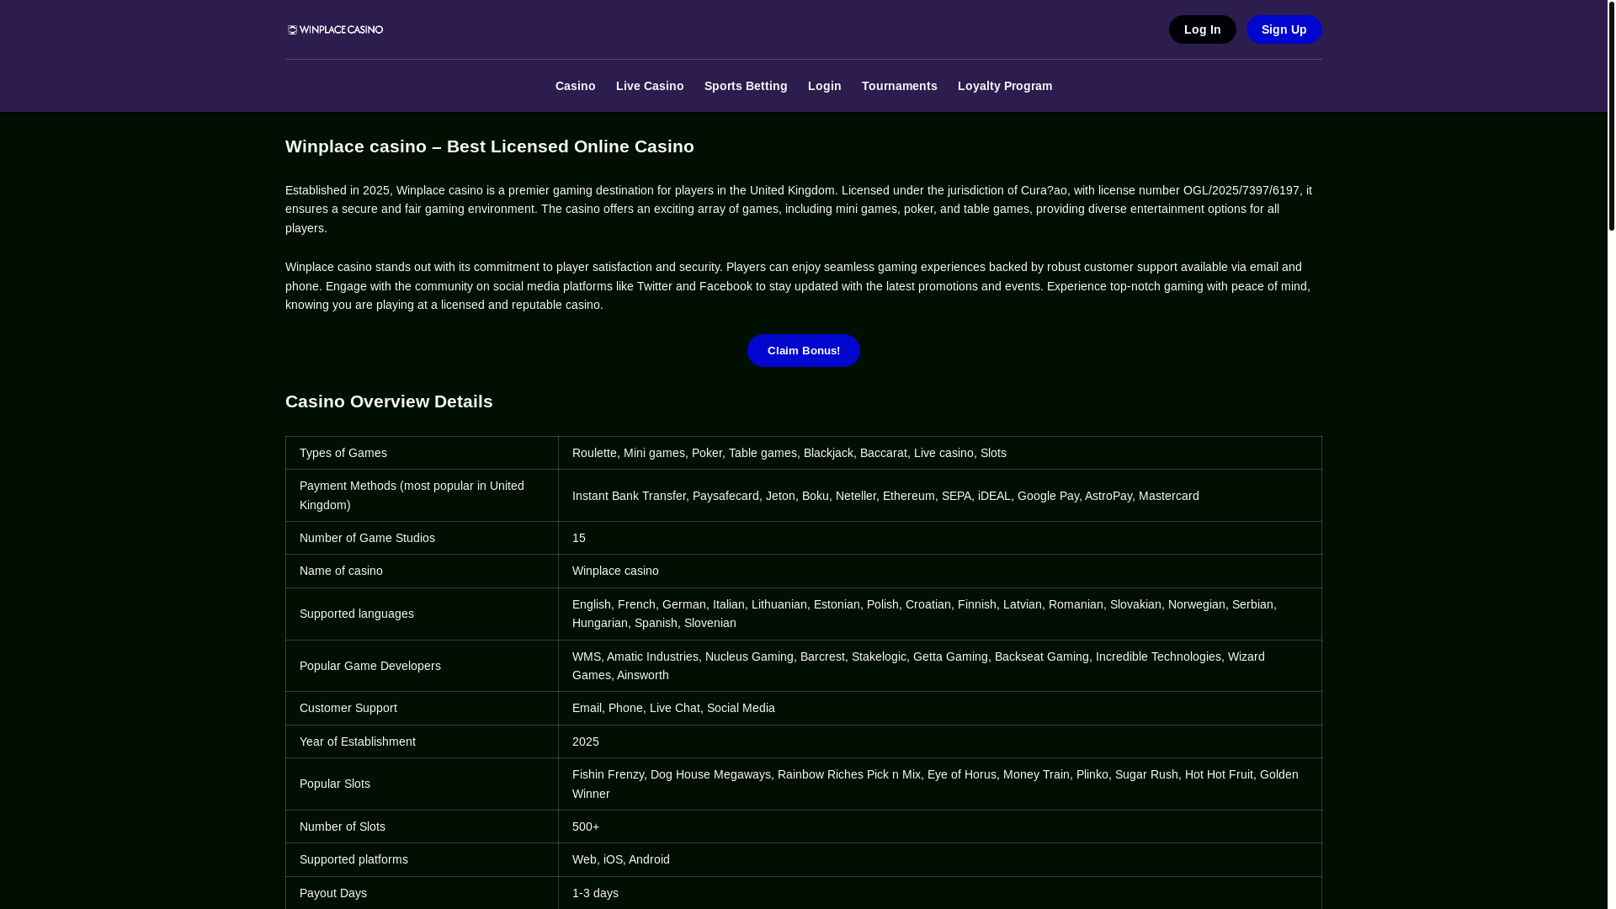This screenshot has width=1616, height=909.
Task: Click the developers list starting with WMS, Amatic
Action: (940, 666)
